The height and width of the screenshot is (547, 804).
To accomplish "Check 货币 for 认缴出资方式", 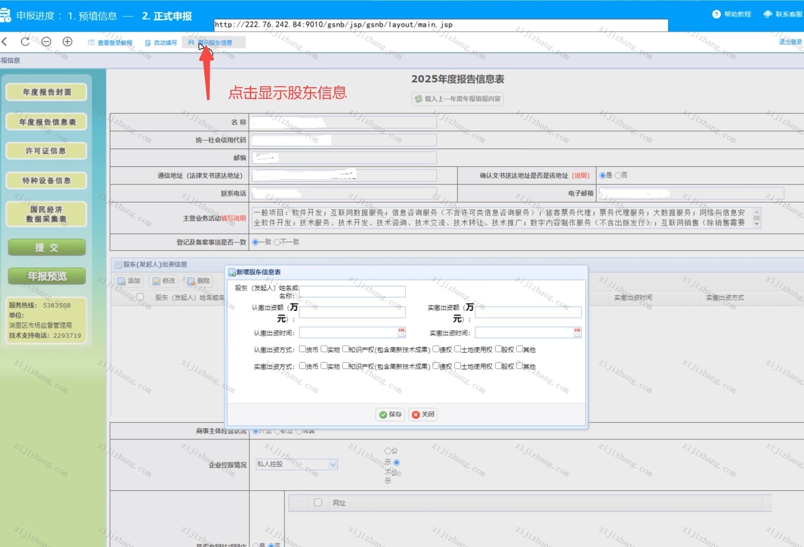I will click(302, 349).
